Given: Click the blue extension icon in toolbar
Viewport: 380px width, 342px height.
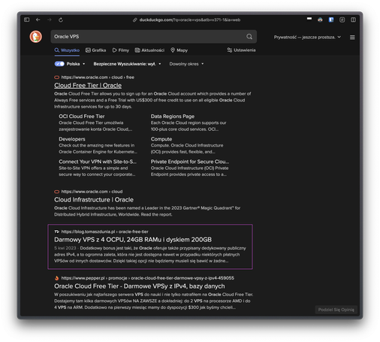Looking at the screenshot, I should click(x=331, y=20).
